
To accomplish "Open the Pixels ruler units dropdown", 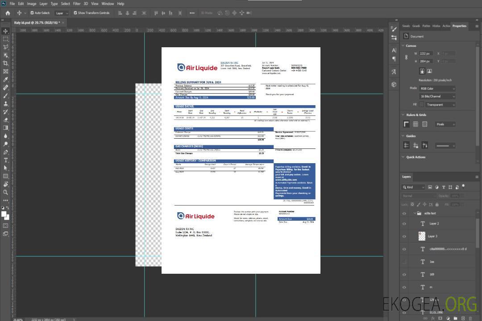I will coord(445,124).
